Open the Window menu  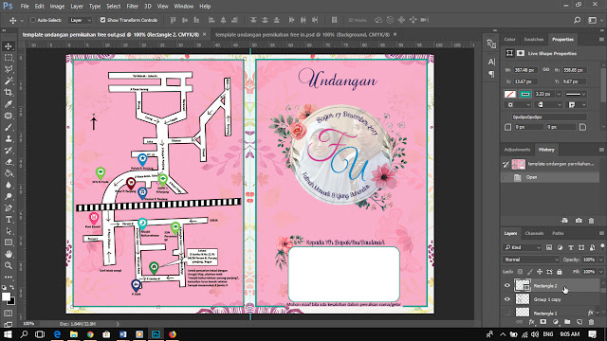point(184,7)
